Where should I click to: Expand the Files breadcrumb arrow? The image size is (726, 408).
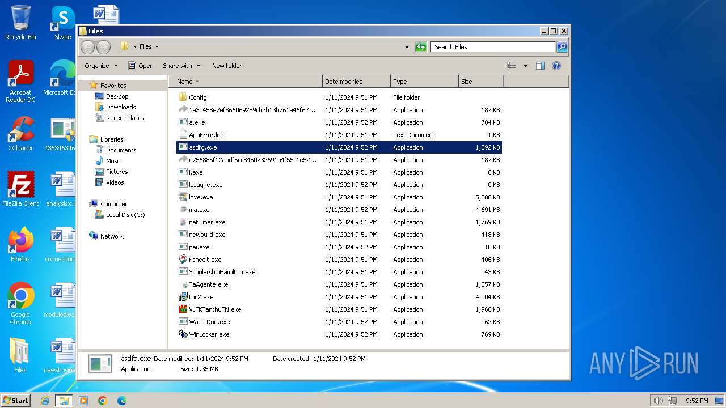click(157, 47)
